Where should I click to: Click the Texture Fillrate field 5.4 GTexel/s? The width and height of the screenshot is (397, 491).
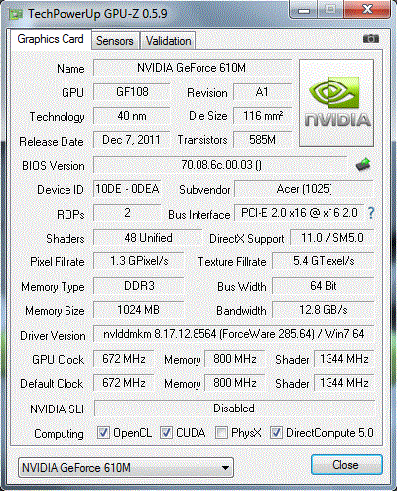pyautogui.click(x=324, y=261)
